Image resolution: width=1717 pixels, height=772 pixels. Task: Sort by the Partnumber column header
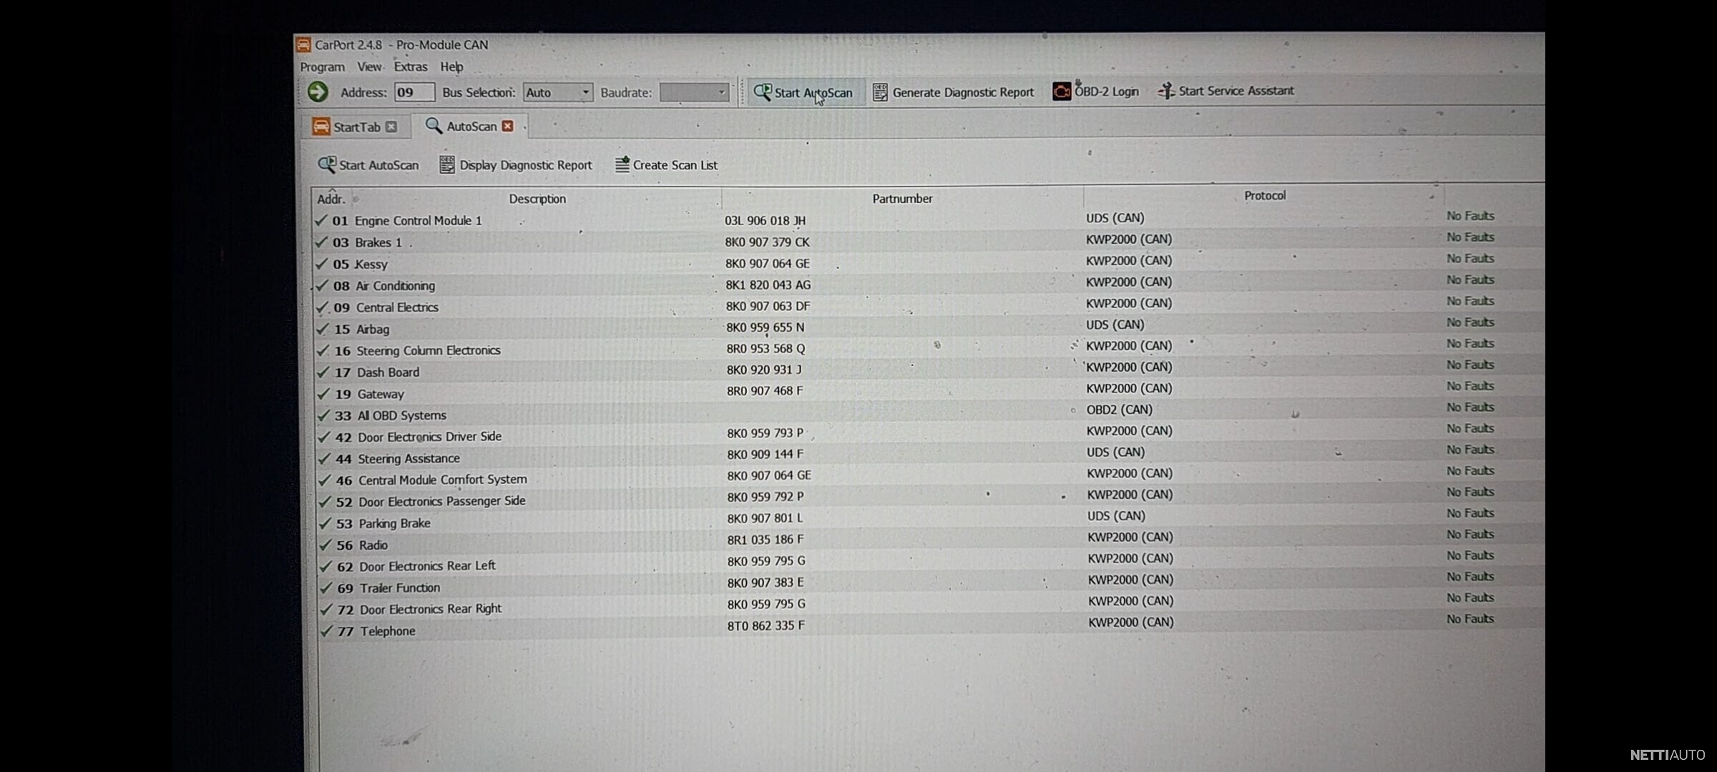902,198
